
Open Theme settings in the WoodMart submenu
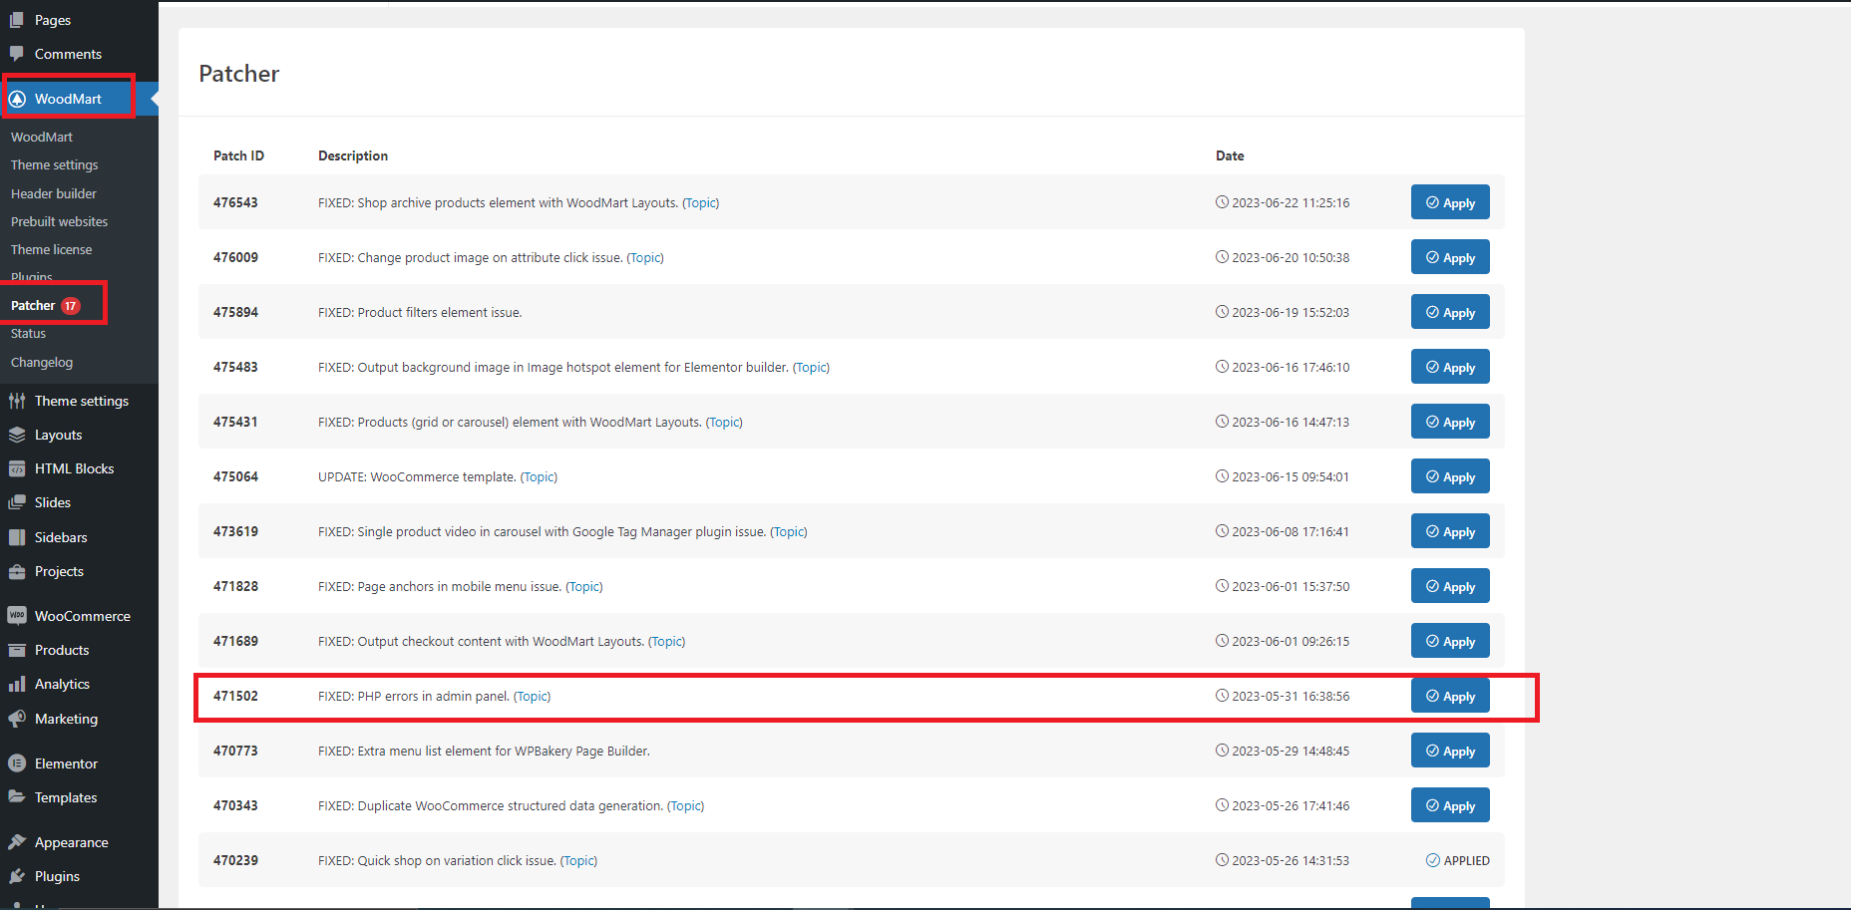pyautogui.click(x=55, y=164)
